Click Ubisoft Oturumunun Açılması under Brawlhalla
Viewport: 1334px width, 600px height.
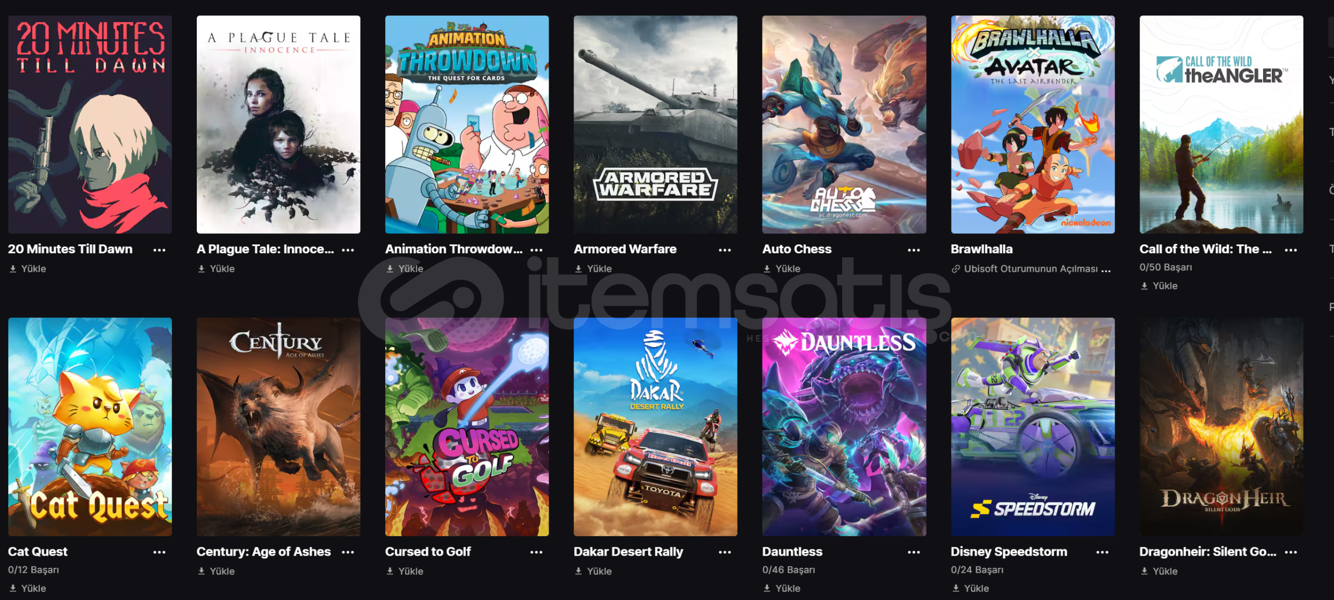coord(1031,269)
